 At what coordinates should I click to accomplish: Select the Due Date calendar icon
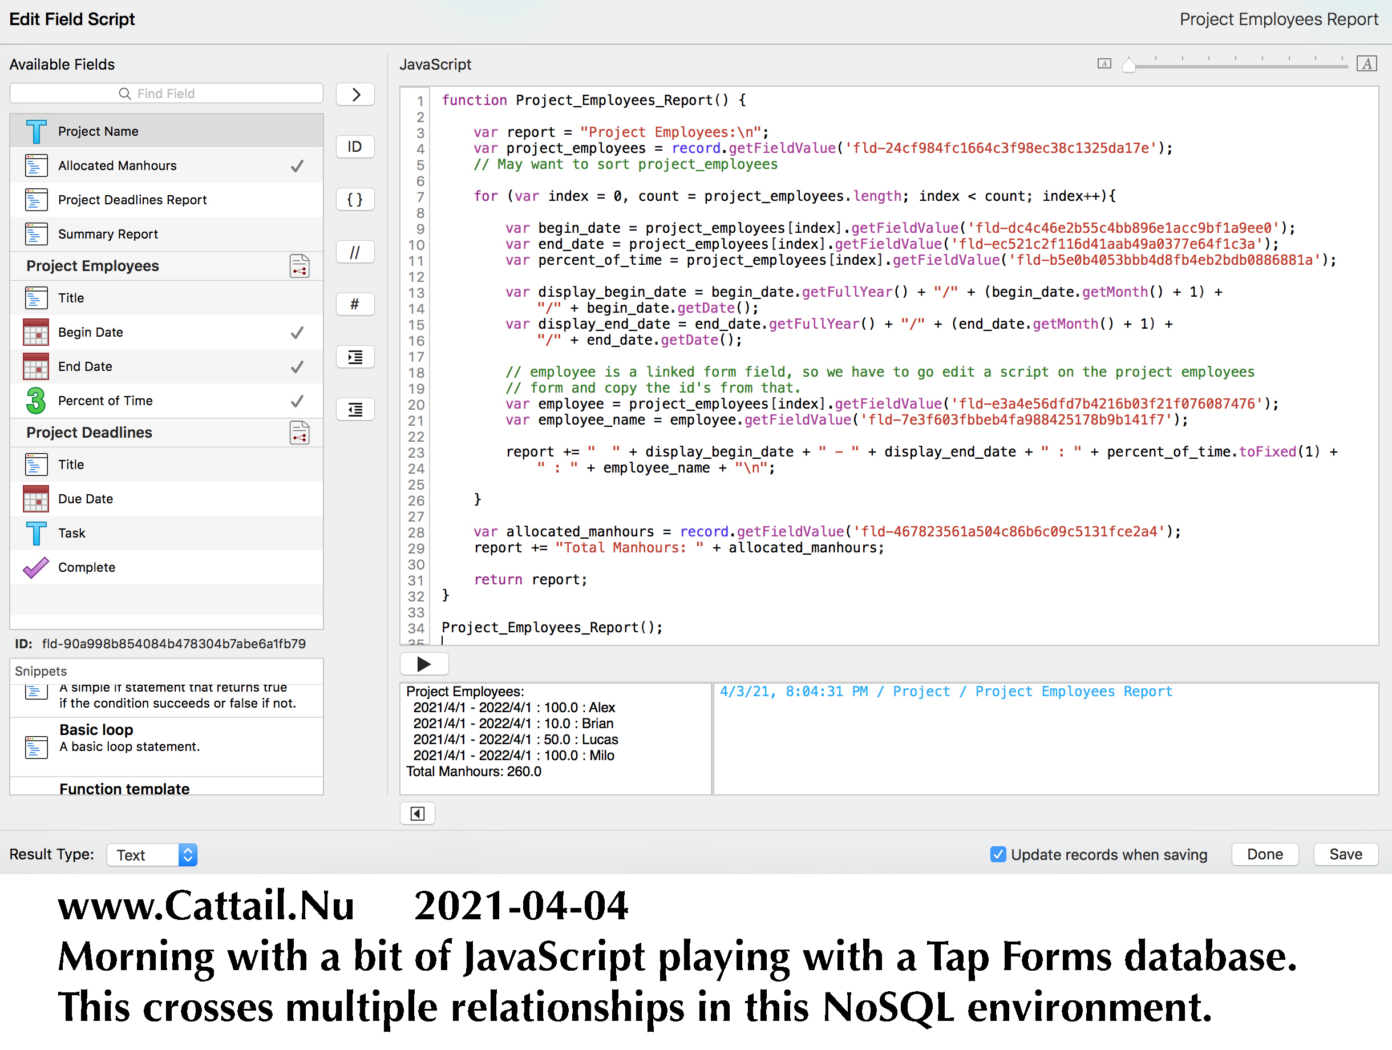click(36, 499)
